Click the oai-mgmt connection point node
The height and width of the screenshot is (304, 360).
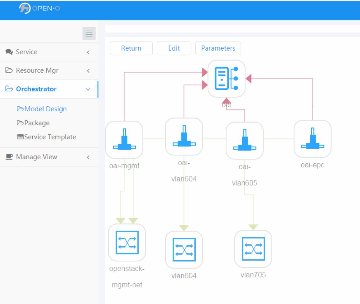point(124,139)
